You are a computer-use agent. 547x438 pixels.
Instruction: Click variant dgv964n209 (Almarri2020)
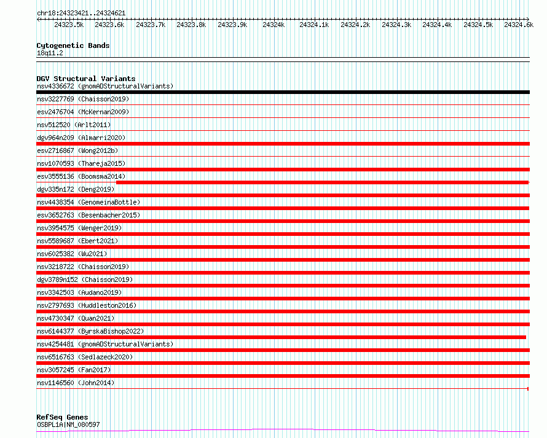81,138
